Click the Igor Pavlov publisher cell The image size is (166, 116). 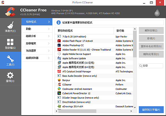pos(121,37)
